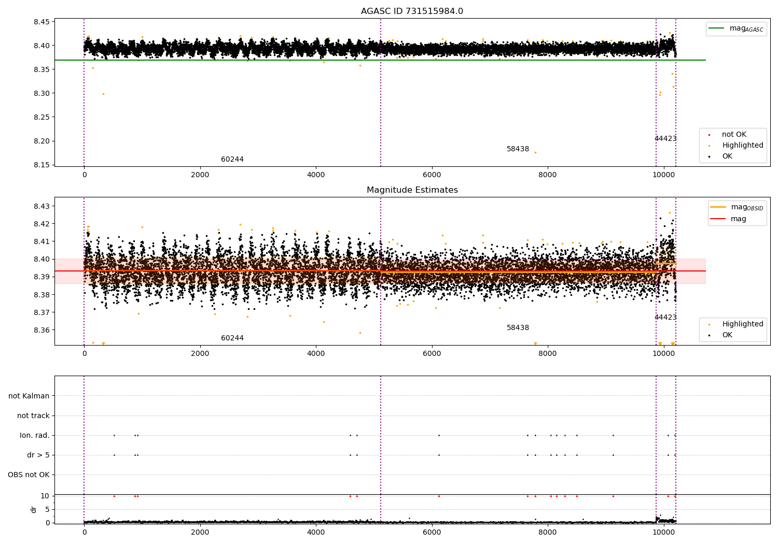Screen dimensions: 778x544
Task: Click the dr axis tick label 5
Action: pos(47,509)
